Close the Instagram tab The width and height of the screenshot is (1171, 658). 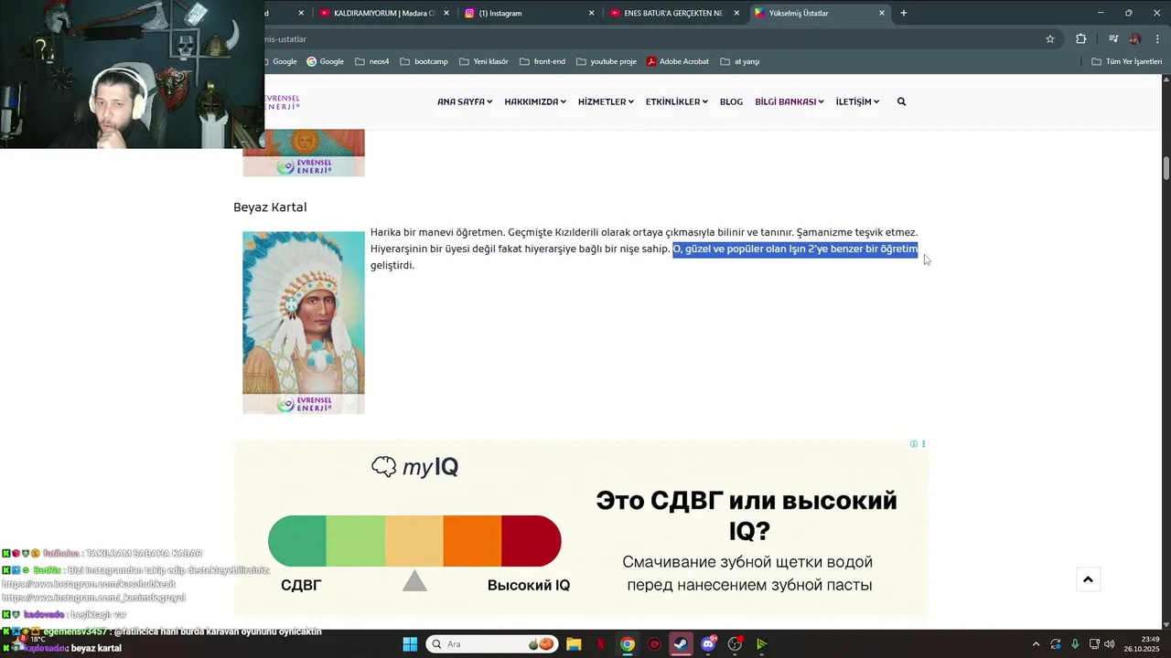point(591,13)
